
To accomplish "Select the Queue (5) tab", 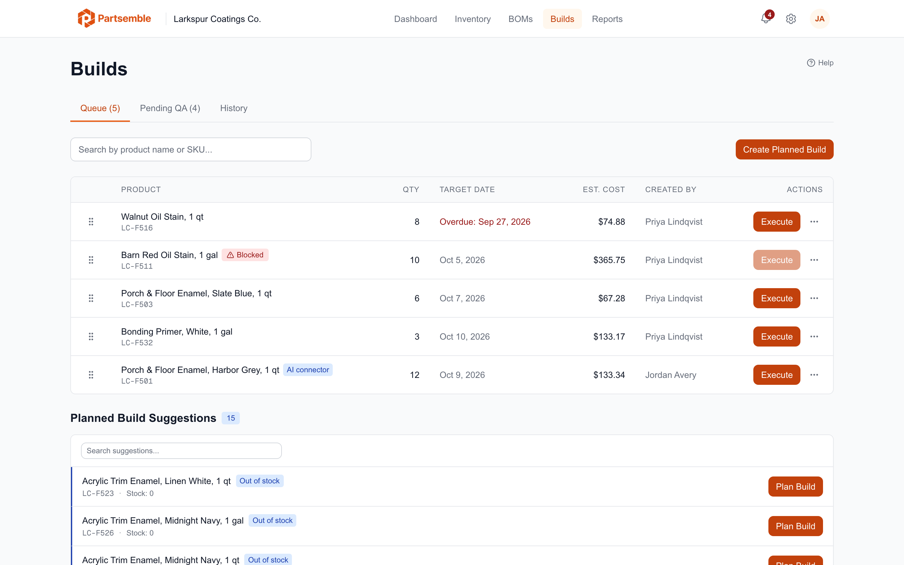I will click(x=100, y=108).
